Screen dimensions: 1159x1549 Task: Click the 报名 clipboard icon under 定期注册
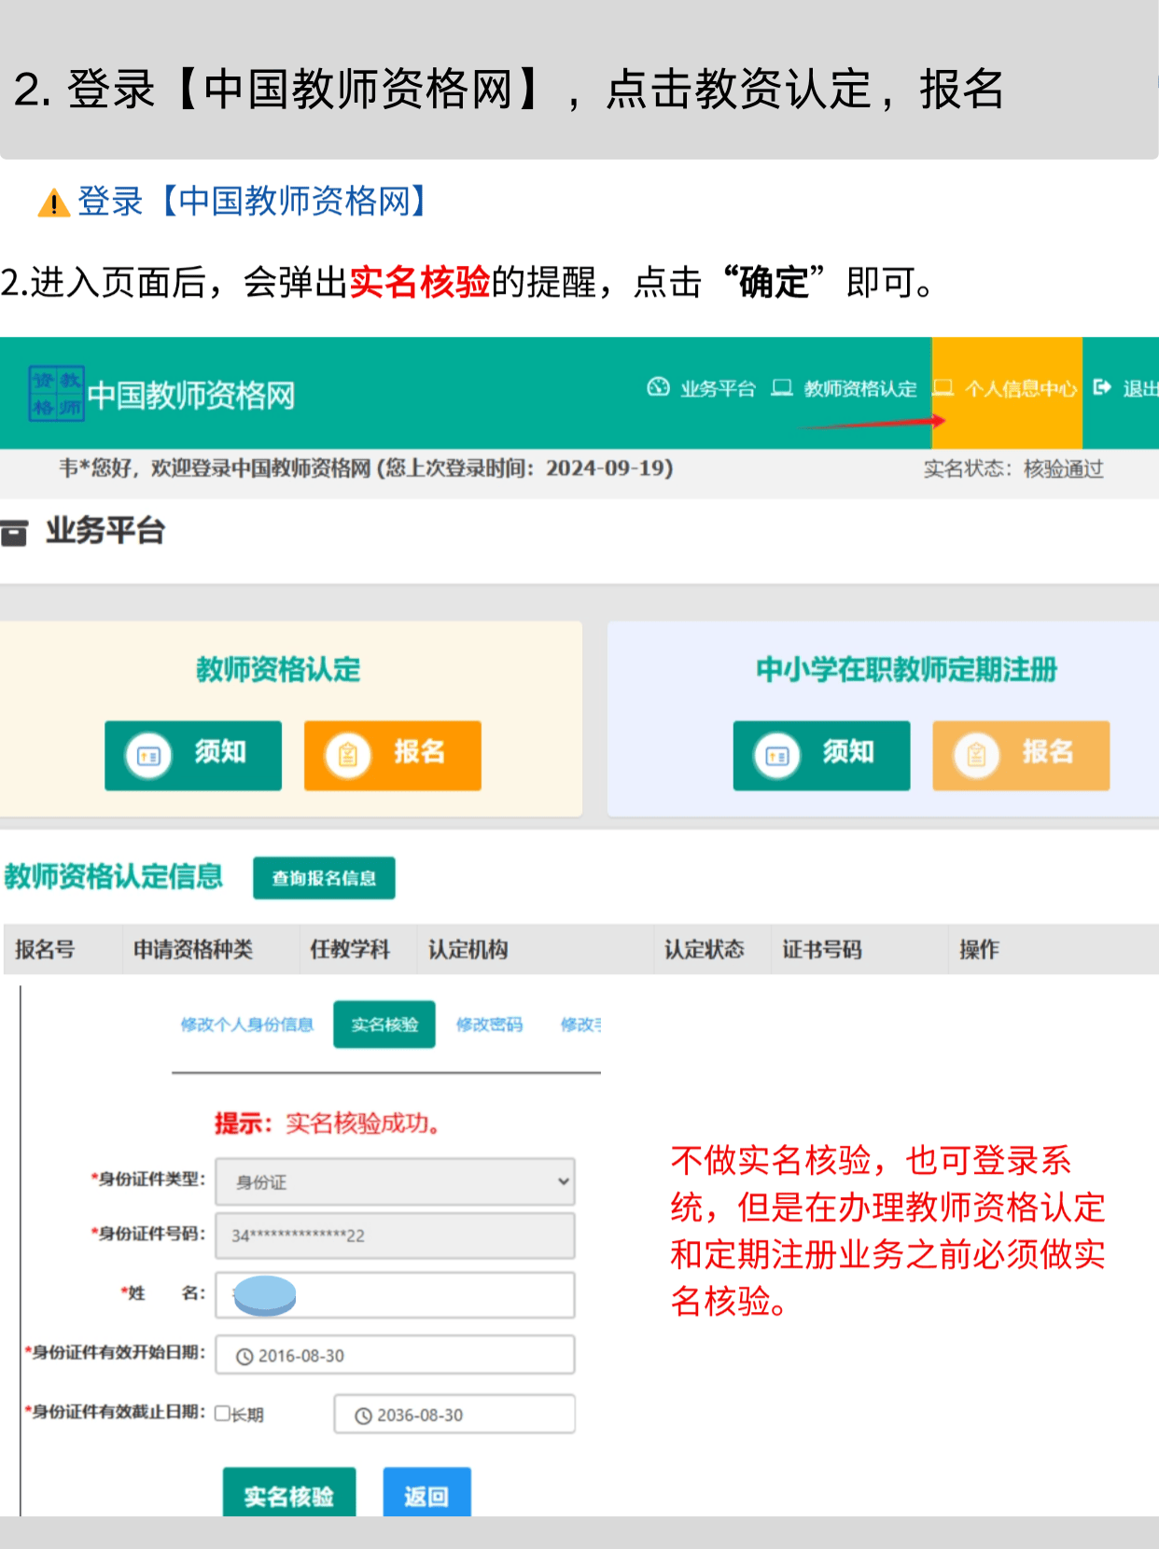976,756
